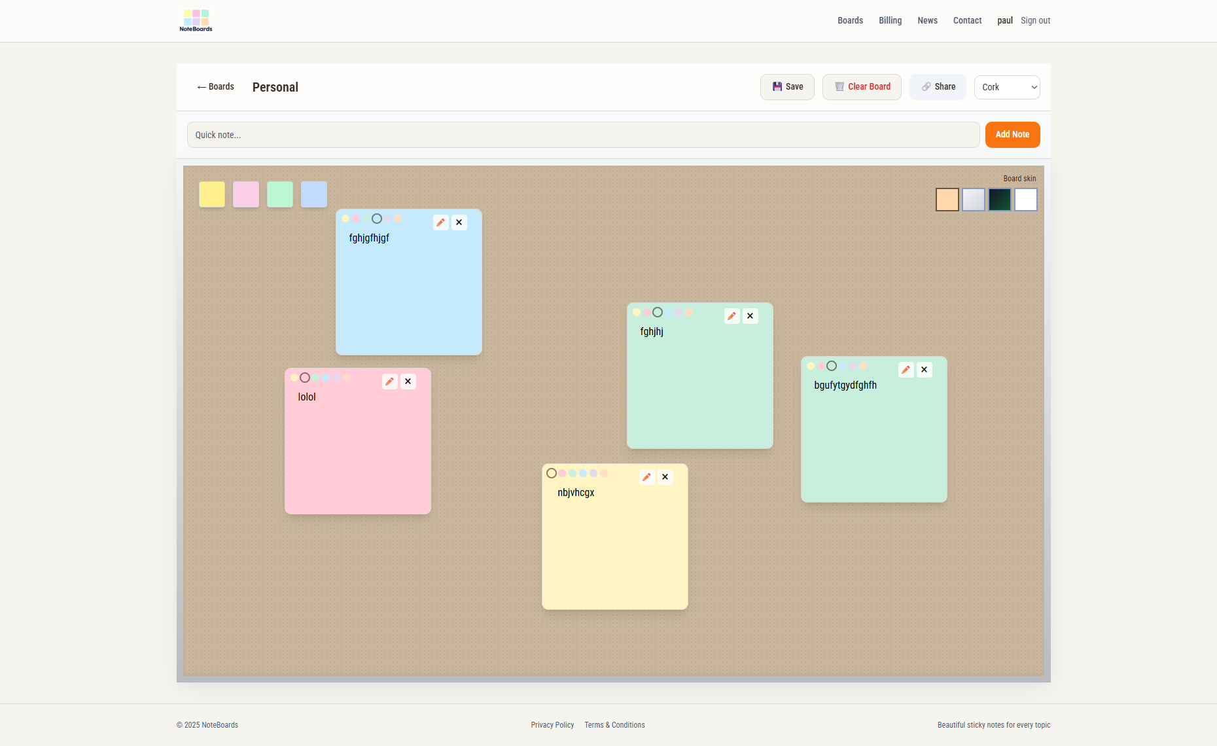Select the blue color dot on the nbjvhcgx note
This screenshot has height=746, width=1217.
click(x=582, y=473)
